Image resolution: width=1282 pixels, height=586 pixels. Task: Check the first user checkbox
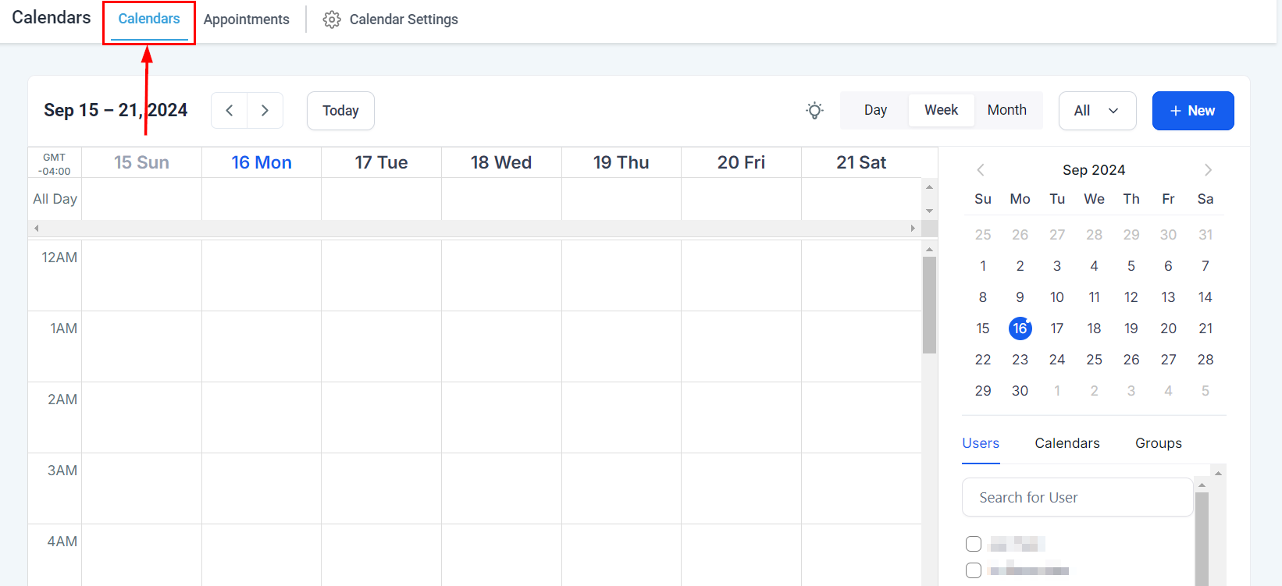tap(974, 544)
